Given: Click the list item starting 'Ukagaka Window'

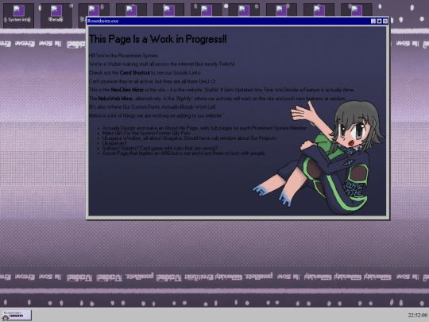Looking at the screenshot, I should pyautogui.click(x=189, y=138).
